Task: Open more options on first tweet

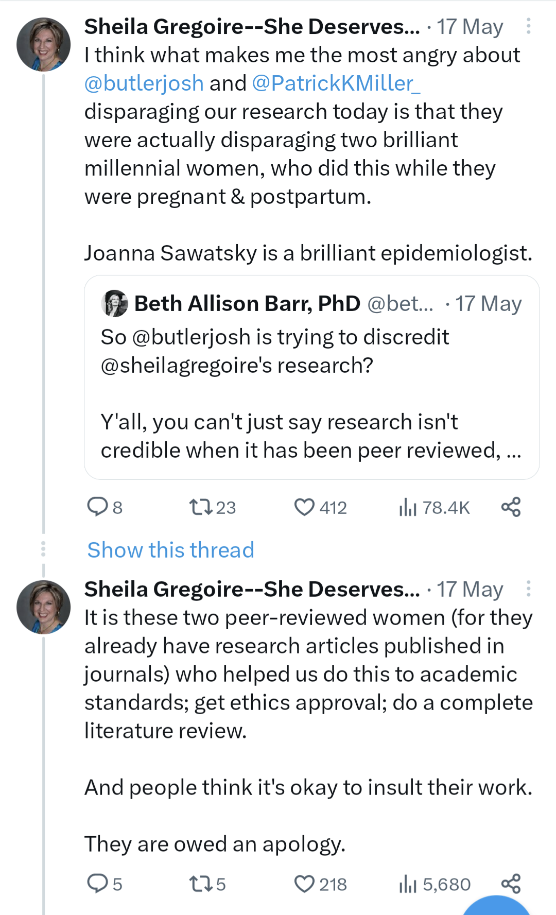Action: [x=528, y=26]
